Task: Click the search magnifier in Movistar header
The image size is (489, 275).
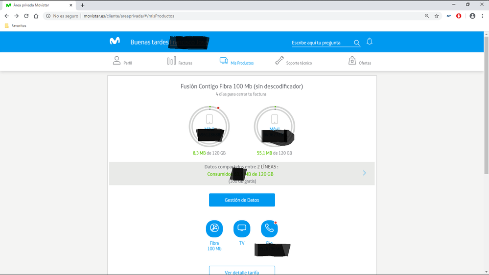Action: [357, 43]
